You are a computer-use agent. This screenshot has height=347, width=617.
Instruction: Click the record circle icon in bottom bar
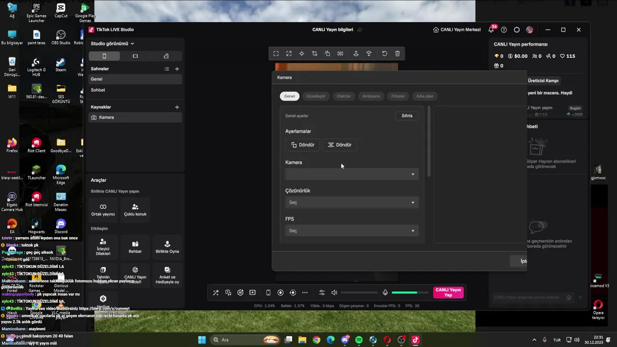(x=281, y=293)
